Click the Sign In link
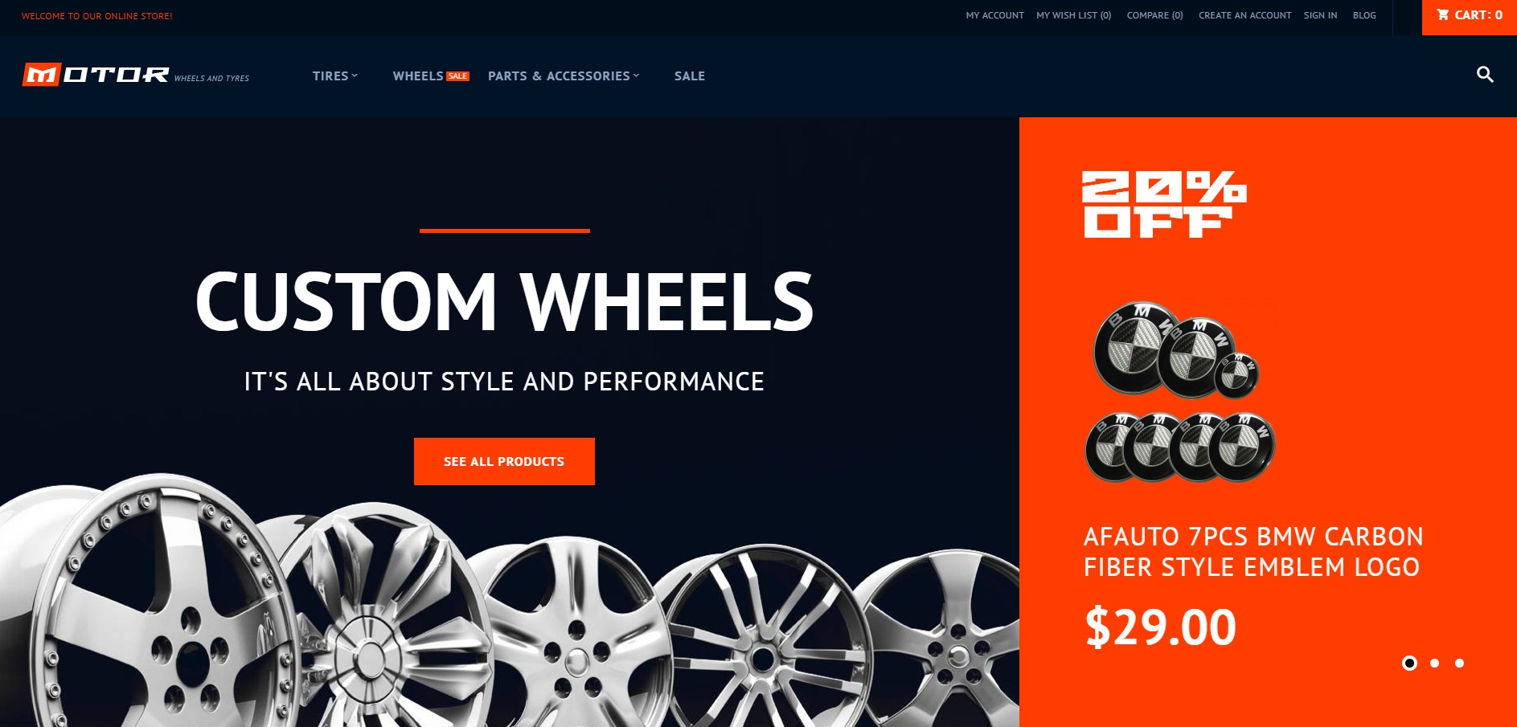This screenshot has width=1517, height=727. point(1320,15)
